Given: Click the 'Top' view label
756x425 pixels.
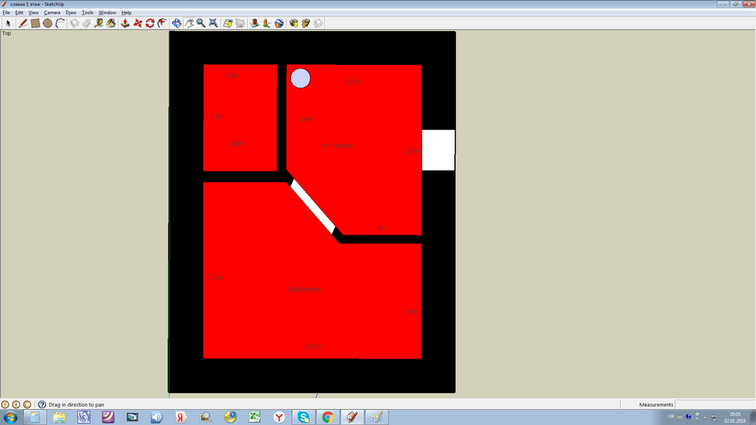Looking at the screenshot, I should (x=6, y=33).
